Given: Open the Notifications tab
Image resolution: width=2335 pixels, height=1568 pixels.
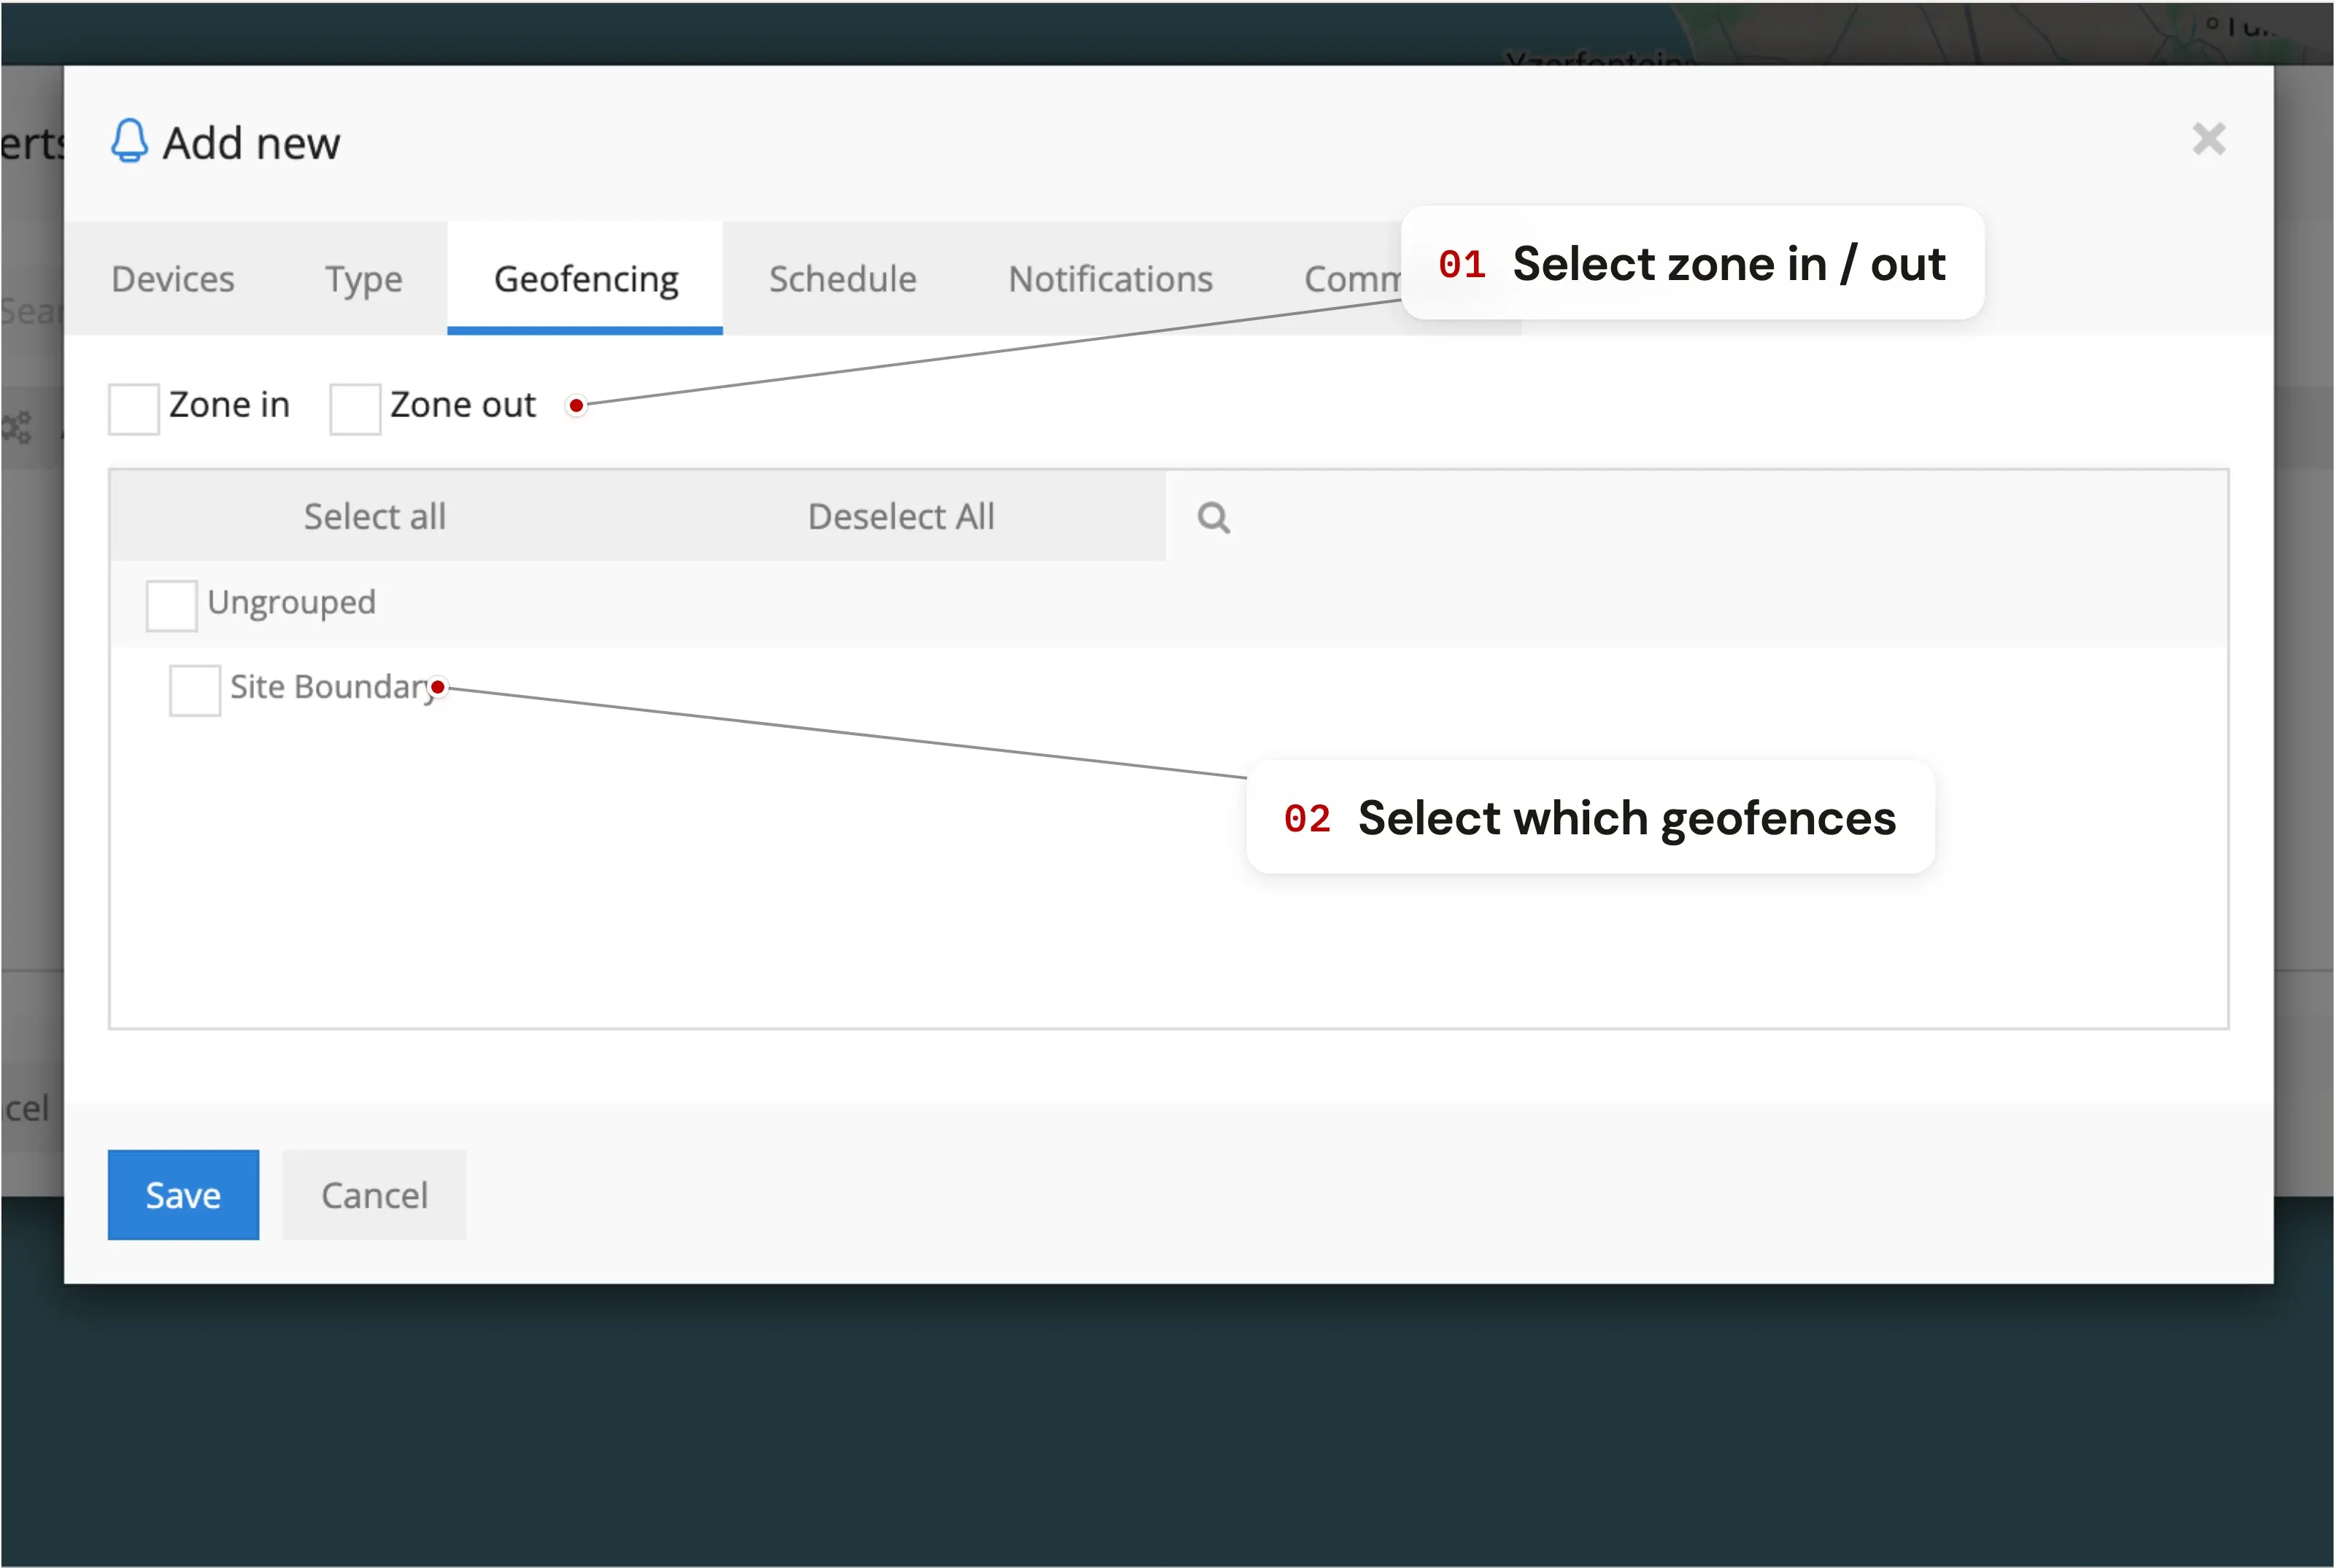Looking at the screenshot, I should point(1111,279).
